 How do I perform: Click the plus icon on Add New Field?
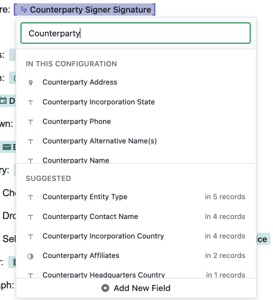click(105, 288)
